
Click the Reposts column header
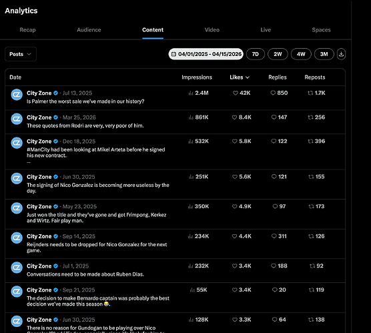click(315, 77)
